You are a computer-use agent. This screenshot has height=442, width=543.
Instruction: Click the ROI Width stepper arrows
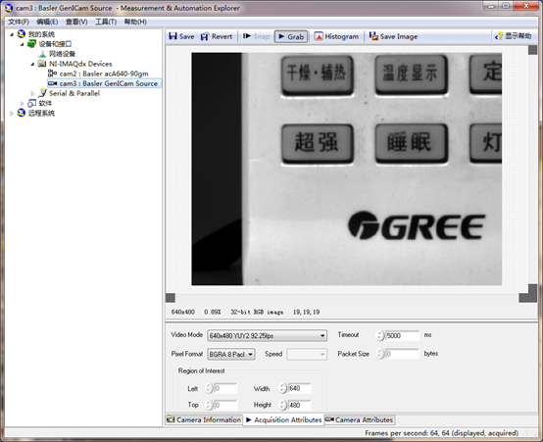pyautogui.click(x=283, y=388)
